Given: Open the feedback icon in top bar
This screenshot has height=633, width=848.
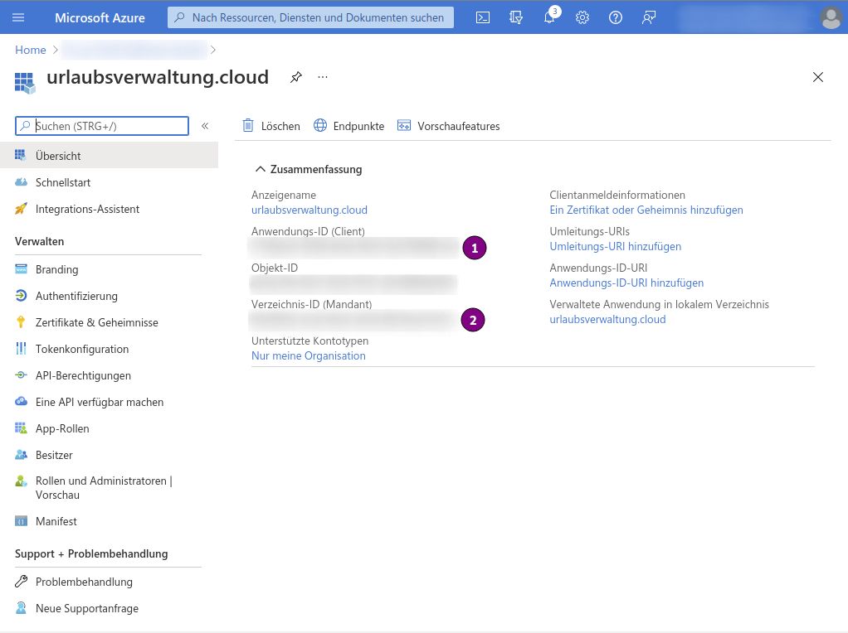Looking at the screenshot, I should (x=648, y=17).
